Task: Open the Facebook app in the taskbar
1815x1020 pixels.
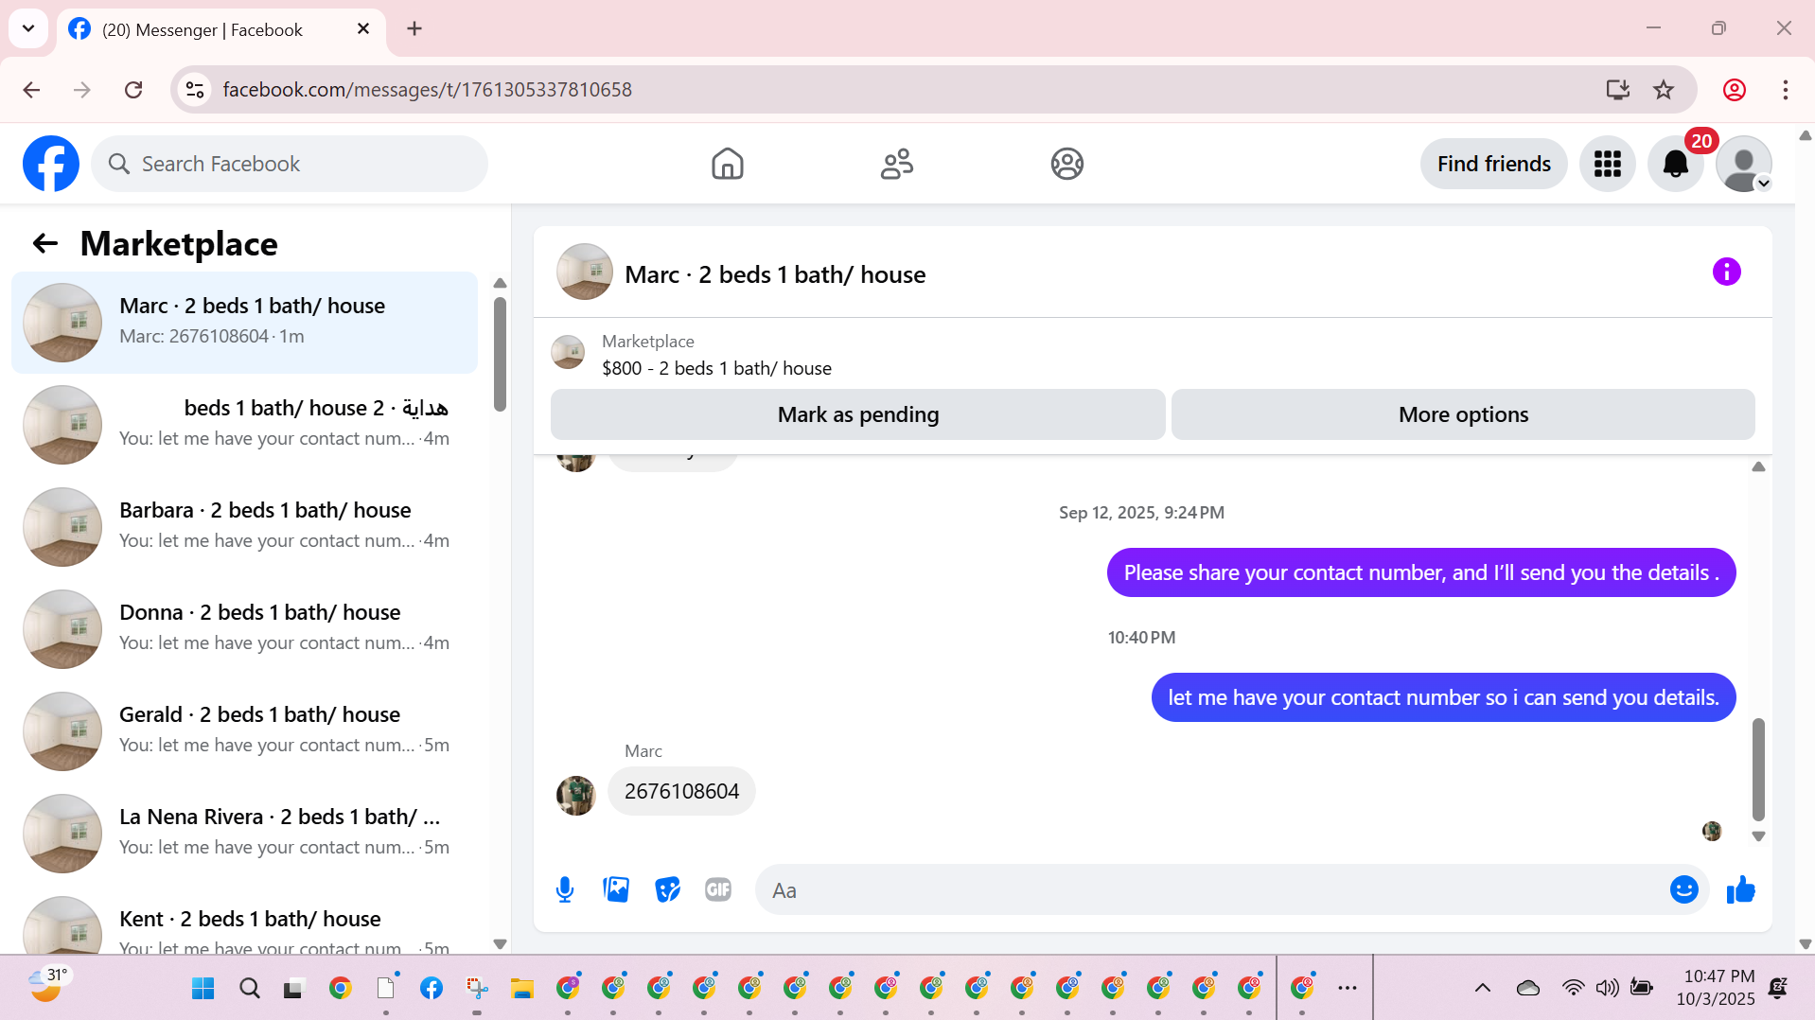Action: pyautogui.click(x=431, y=989)
